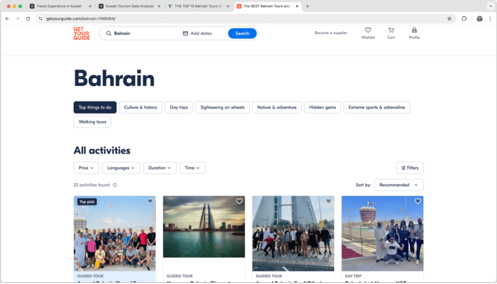The image size is (497, 284).
Task: Wishlist the third tour card
Action: tap(329, 201)
